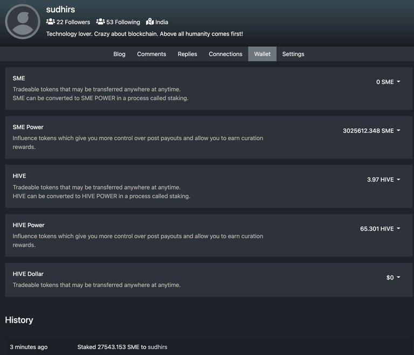The width and height of the screenshot is (414, 355).
Task: Click the History heading
Action: coord(19,320)
